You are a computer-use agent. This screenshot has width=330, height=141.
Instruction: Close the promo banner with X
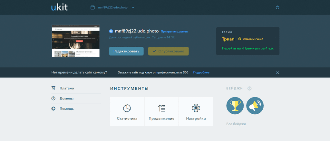(x=277, y=73)
